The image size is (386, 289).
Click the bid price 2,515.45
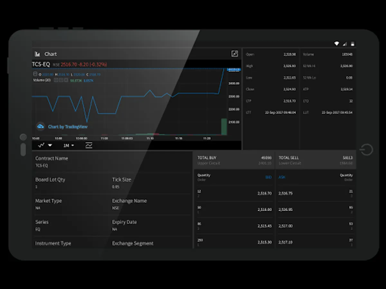tap(264, 226)
